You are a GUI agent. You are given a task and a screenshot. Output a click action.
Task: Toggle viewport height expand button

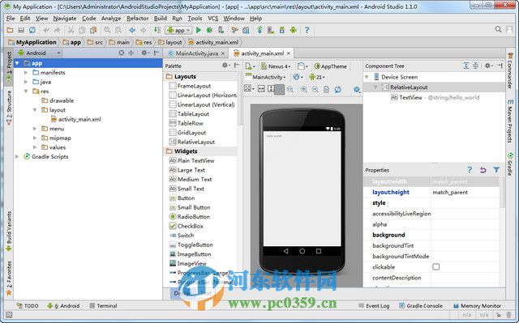tap(271, 89)
